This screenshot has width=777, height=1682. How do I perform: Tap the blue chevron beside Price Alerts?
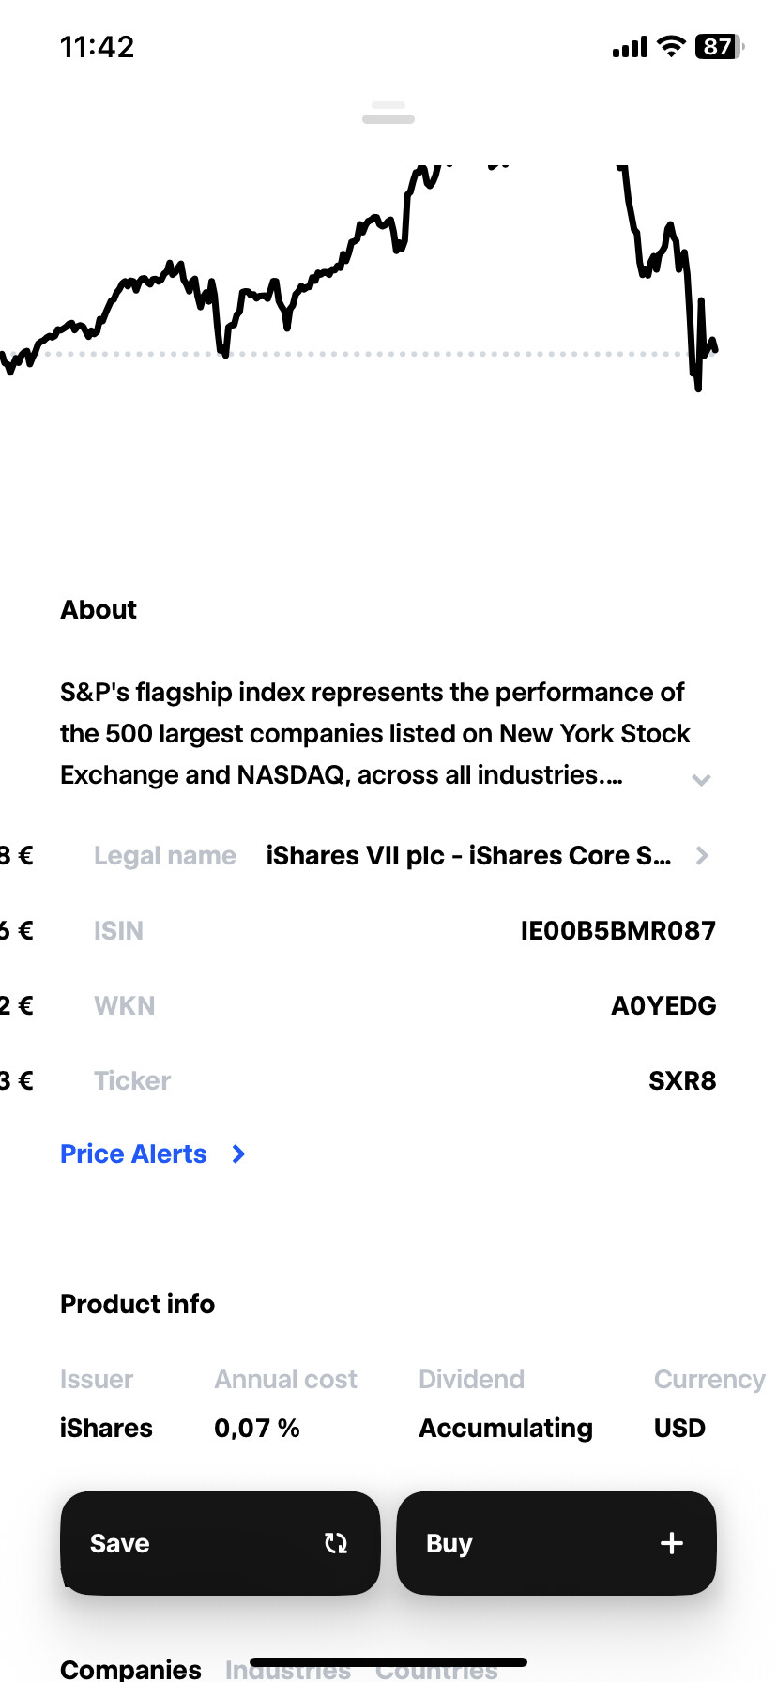tap(238, 1154)
